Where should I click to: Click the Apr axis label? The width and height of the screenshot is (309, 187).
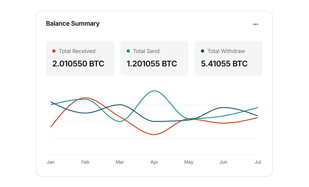(x=154, y=162)
